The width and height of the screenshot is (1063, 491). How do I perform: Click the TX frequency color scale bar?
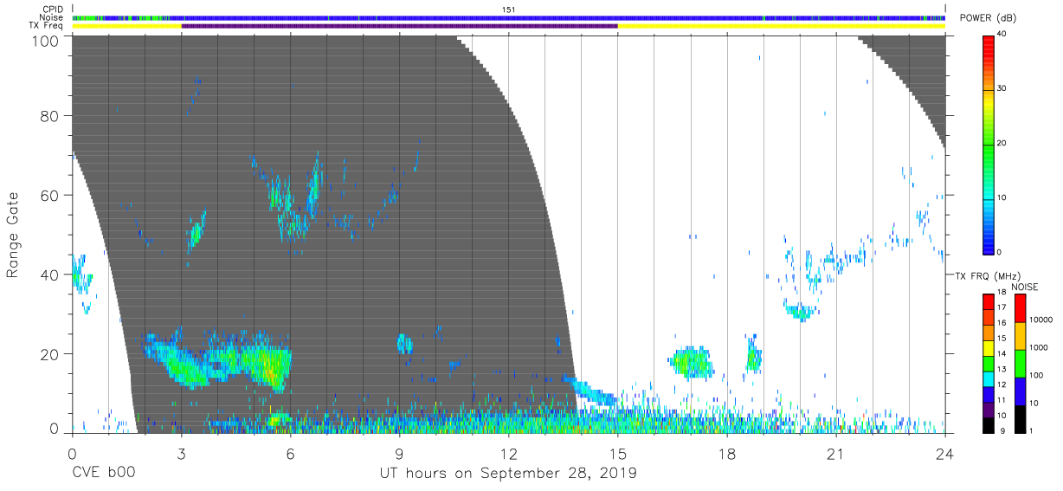tap(989, 364)
